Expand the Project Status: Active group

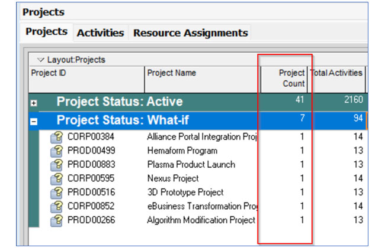[x=34, y=102]
